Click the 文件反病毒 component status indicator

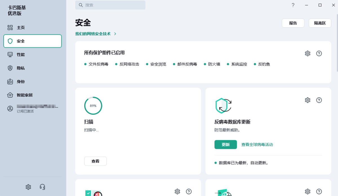point(85,64)
